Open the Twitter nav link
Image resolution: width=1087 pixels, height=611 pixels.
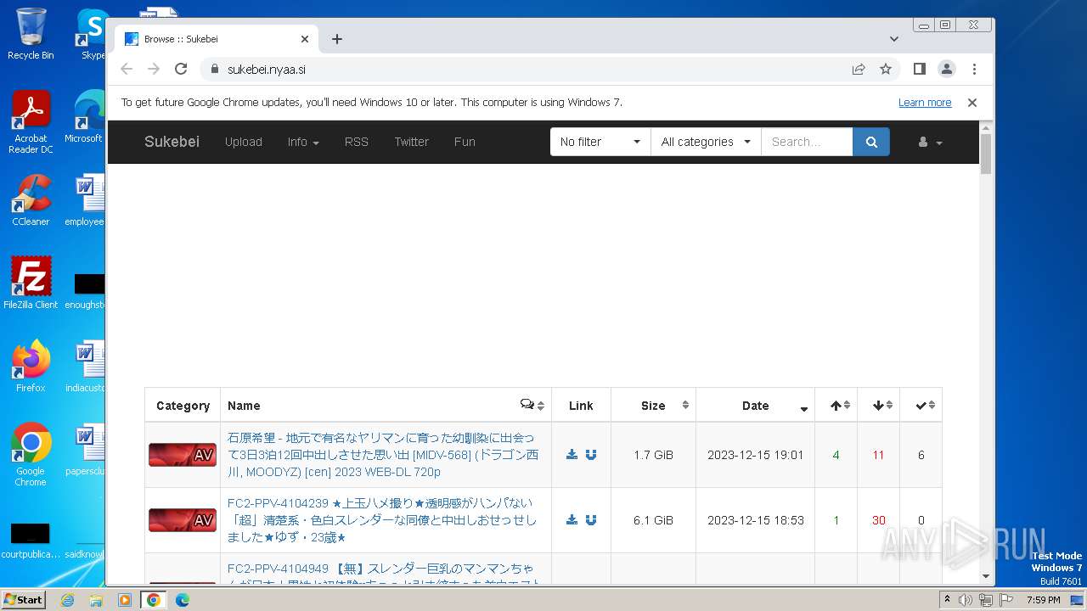click(411, 142)
